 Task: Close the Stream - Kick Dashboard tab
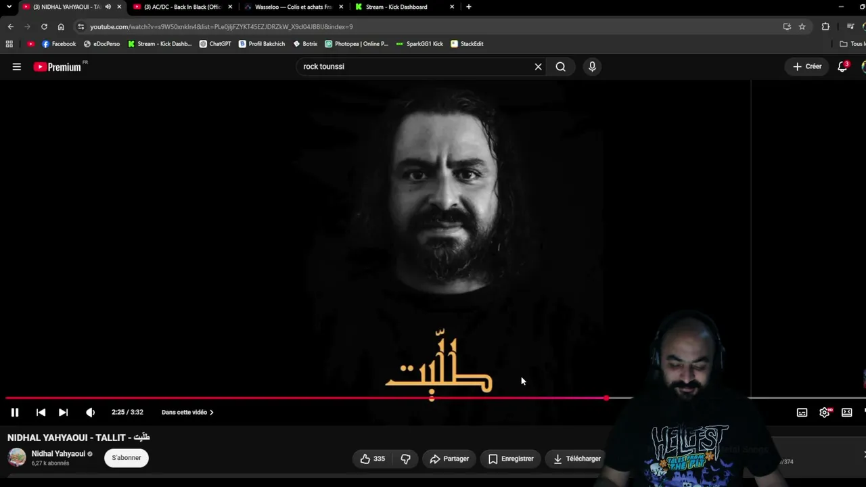(x=452, y=7)
